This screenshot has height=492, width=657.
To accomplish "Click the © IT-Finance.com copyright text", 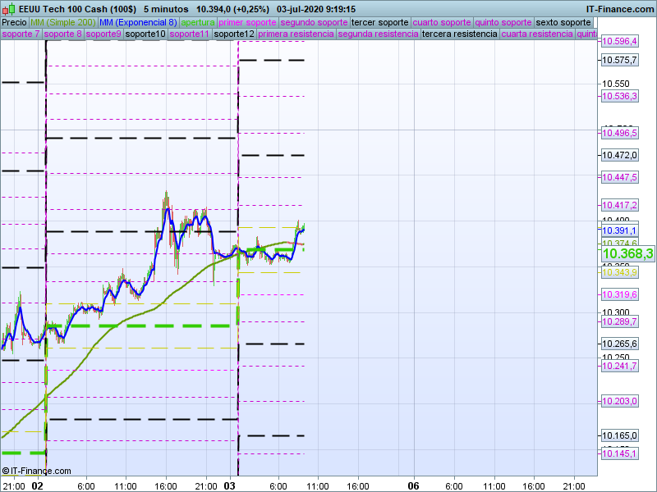I will click(36, 471).
